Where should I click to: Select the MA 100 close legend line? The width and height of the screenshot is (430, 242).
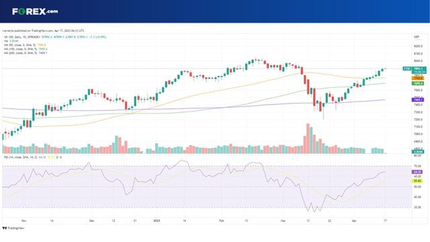tap(26, 49)
